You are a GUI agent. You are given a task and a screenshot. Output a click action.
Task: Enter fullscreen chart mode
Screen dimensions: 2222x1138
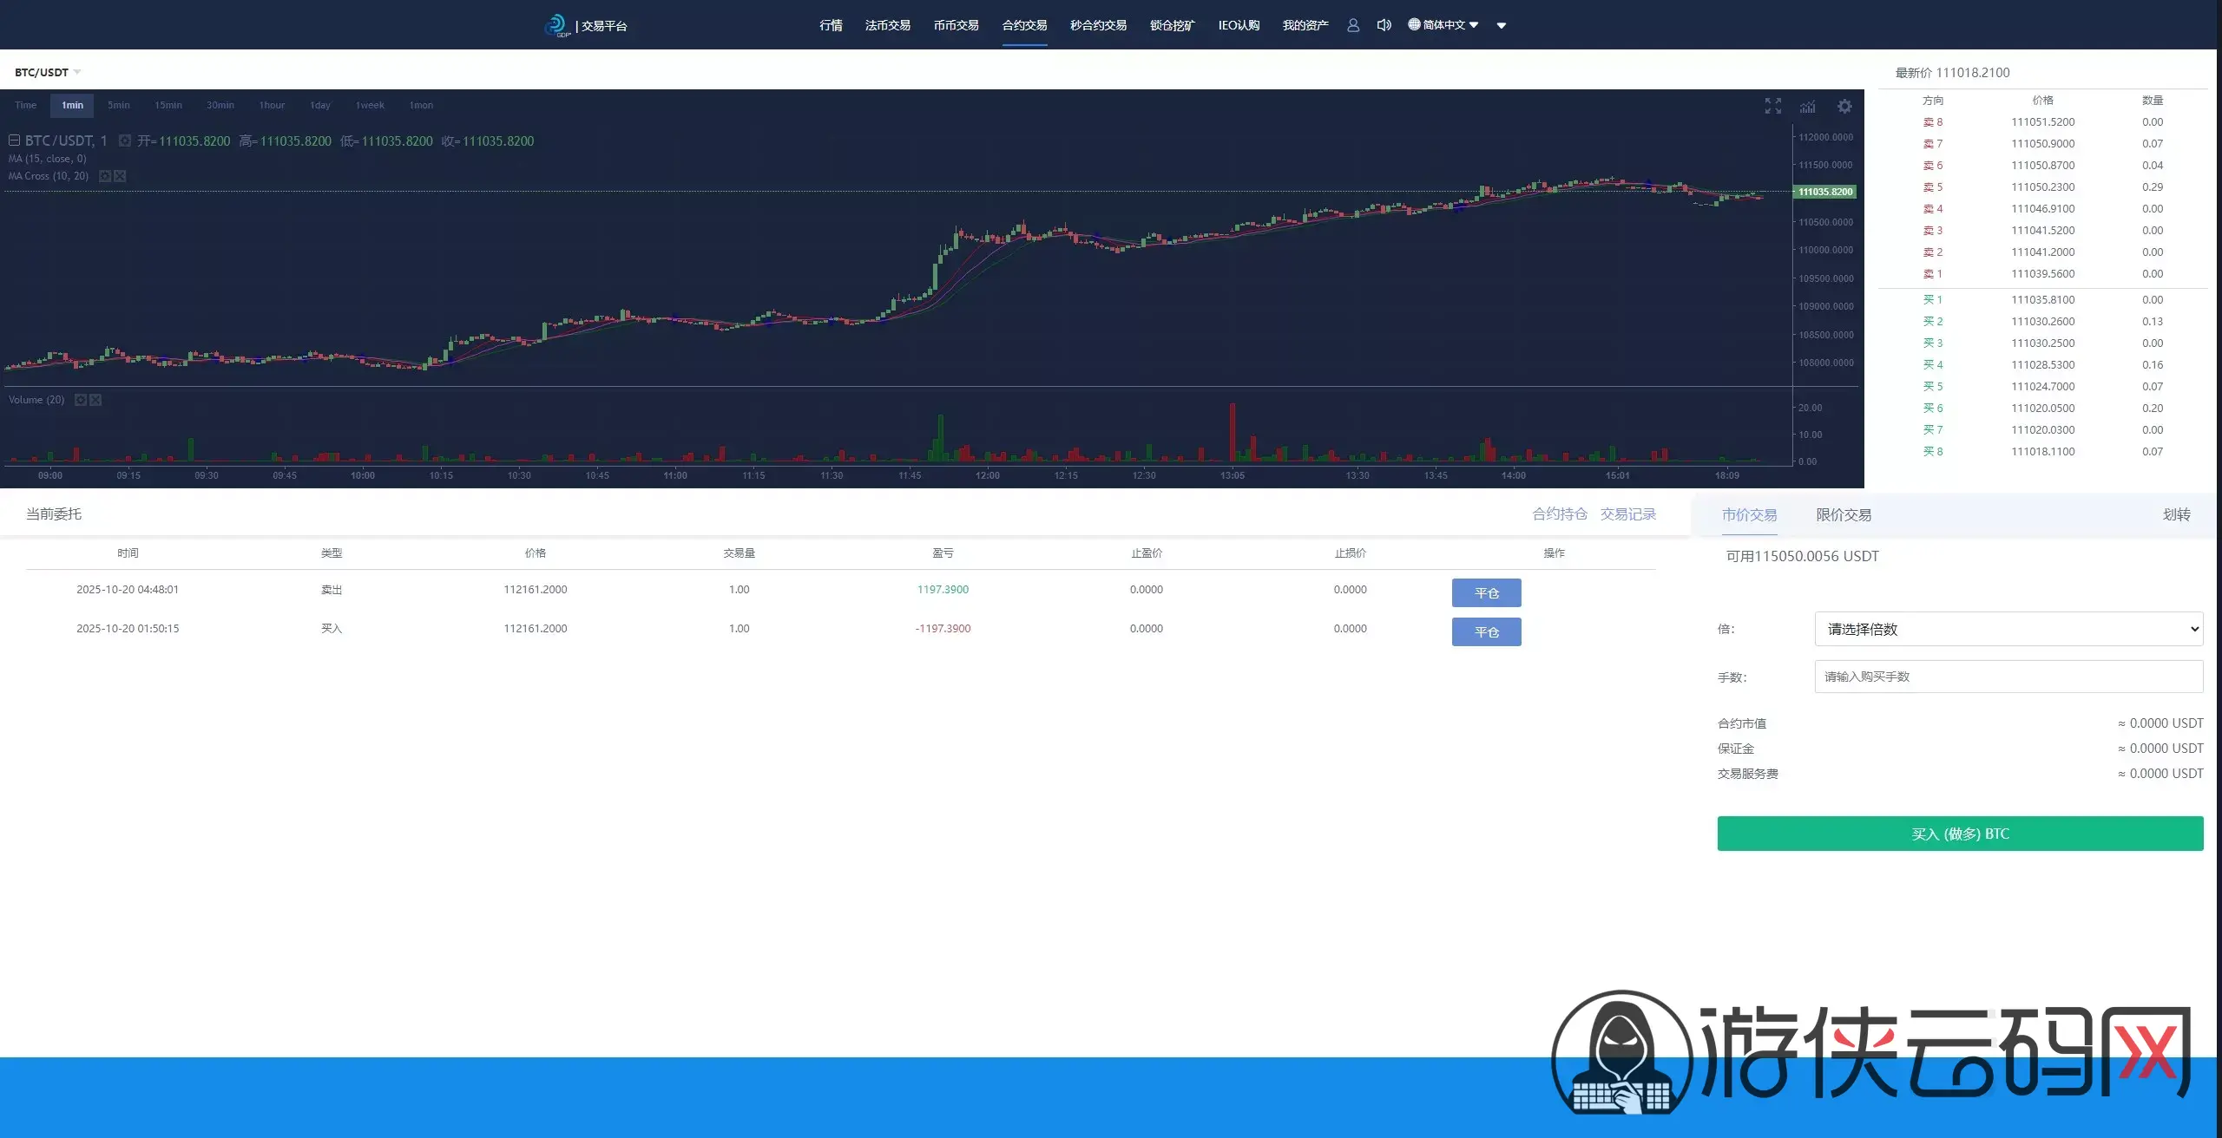coord(1772,106)
